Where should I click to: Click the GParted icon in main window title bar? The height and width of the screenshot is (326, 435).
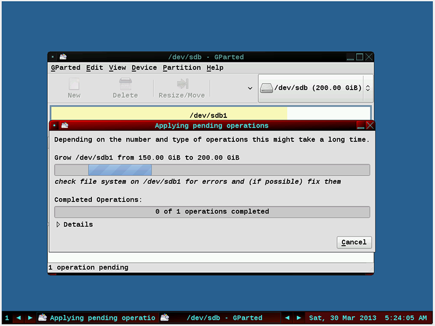point(63,57)
